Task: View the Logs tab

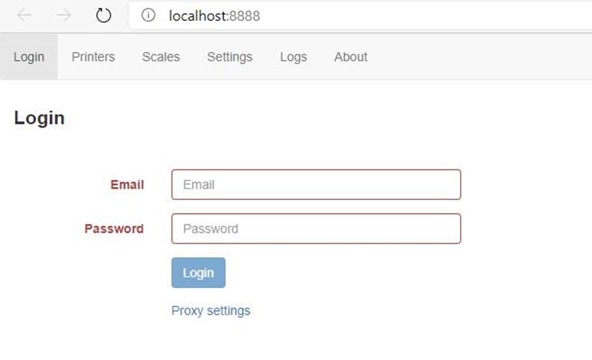Action: pyautogui.click(x=293, y=57)
